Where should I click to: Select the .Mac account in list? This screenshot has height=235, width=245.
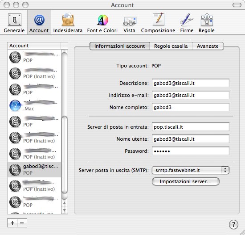click(34, 105)
